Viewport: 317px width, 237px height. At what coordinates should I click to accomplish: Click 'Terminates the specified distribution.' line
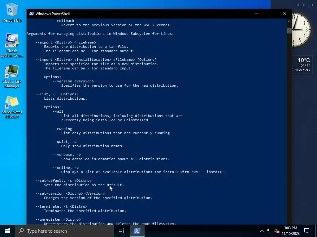(x=85, y=211)
